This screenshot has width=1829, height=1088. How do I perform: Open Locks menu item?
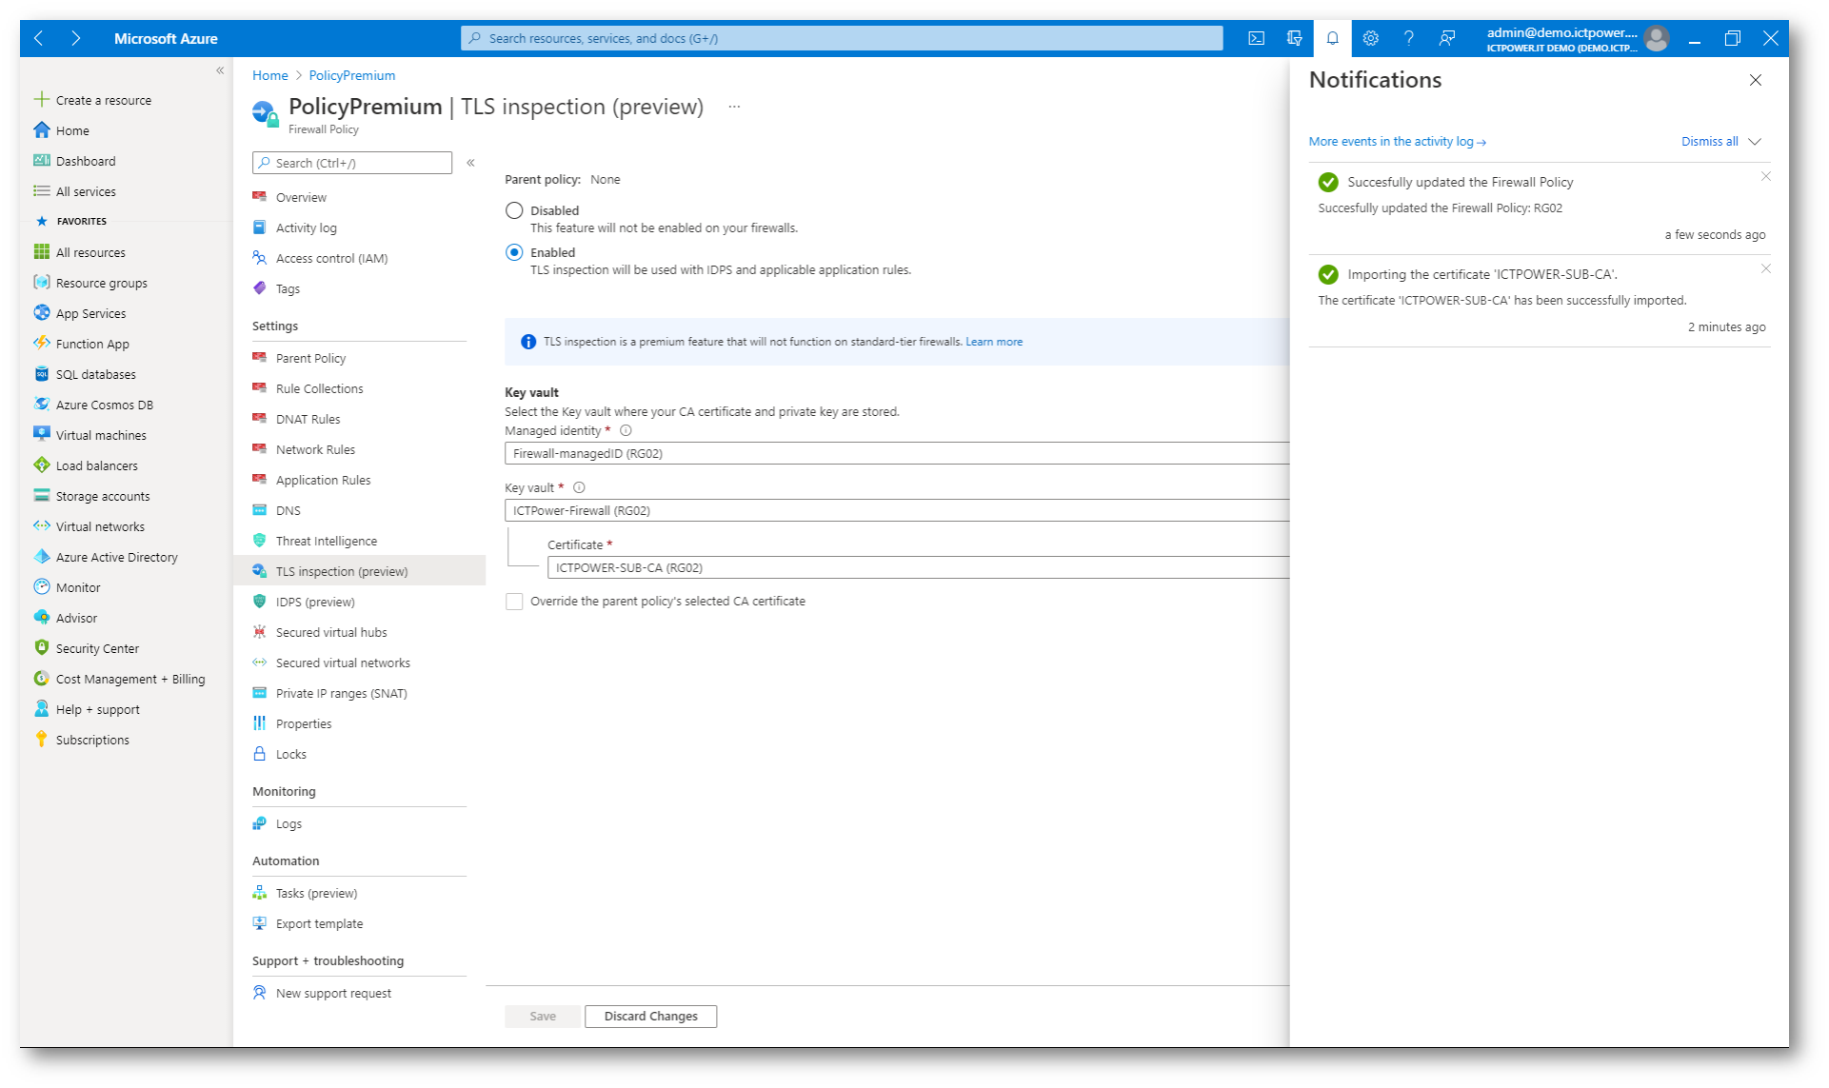(x=290, y=754)
